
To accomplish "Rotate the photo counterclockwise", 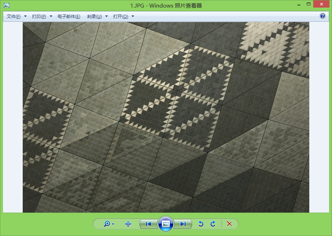I will (x=201, y=224).
